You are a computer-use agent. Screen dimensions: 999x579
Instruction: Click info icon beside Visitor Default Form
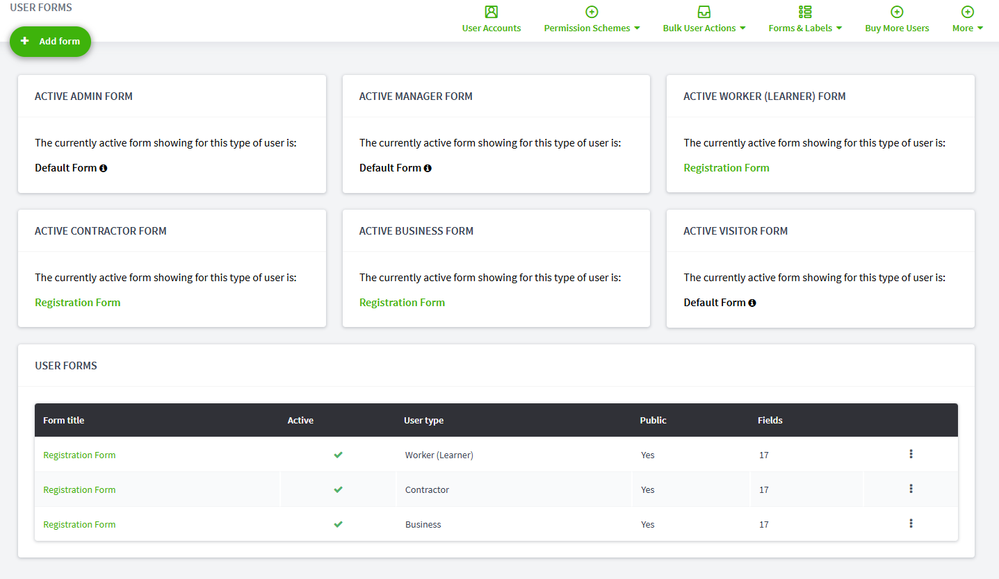coord(752,303)
